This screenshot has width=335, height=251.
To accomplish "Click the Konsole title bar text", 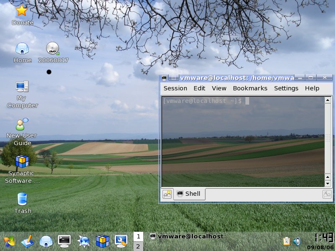I will [x=237, y=78].
